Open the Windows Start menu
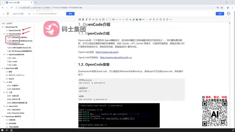The height and width of the screenshot is (132, 235). tap(2, 130)
